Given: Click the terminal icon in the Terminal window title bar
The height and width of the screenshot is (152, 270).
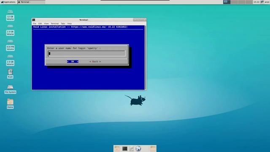Looking at the screenshot, I should point(34,20).
